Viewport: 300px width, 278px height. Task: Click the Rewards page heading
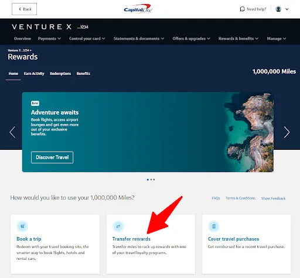click(x=23, y=57)
